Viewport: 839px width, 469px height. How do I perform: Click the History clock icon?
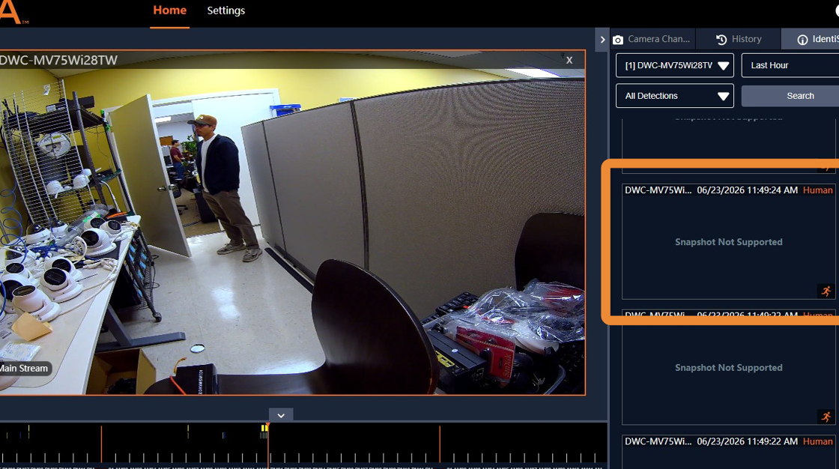tap(721, 40)
